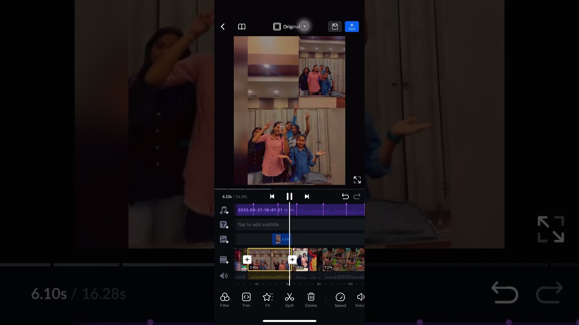Go back with the left arrow

click(x=223, y=27)
